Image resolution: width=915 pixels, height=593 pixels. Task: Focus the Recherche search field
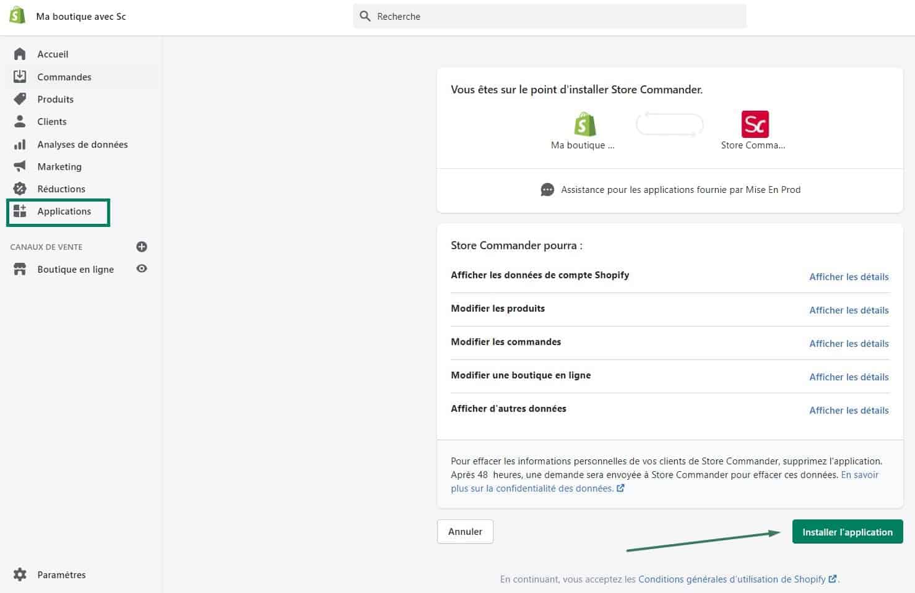tap(550, 16)
